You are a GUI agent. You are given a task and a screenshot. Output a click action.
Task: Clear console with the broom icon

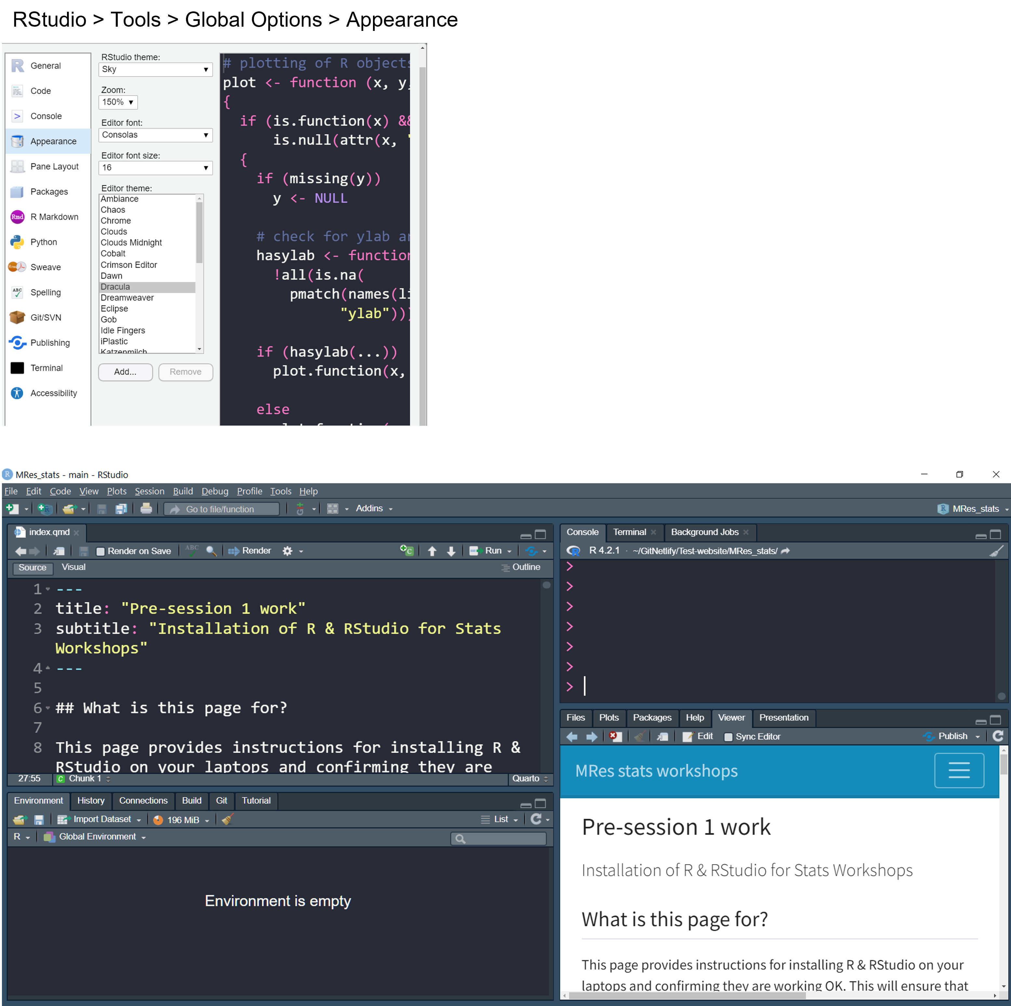pyautogui.click(x=996, y=551)
